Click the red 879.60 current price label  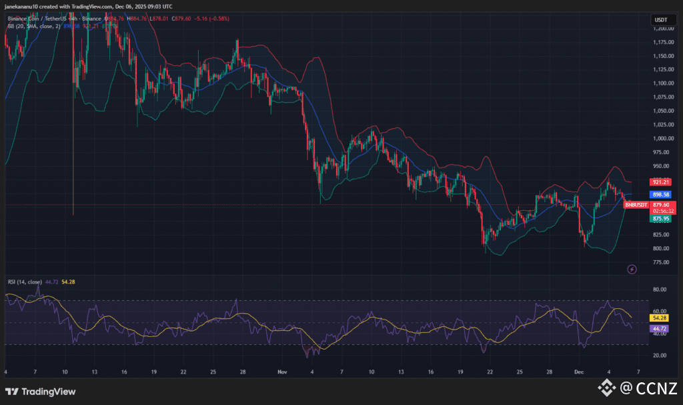(x=660, y=206)
